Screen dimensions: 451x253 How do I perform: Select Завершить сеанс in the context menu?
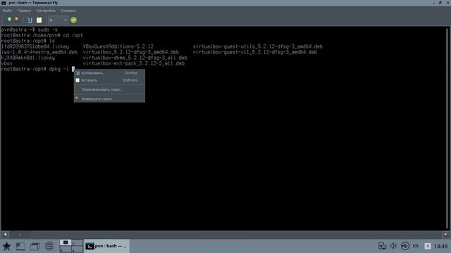tap(109, 98)
